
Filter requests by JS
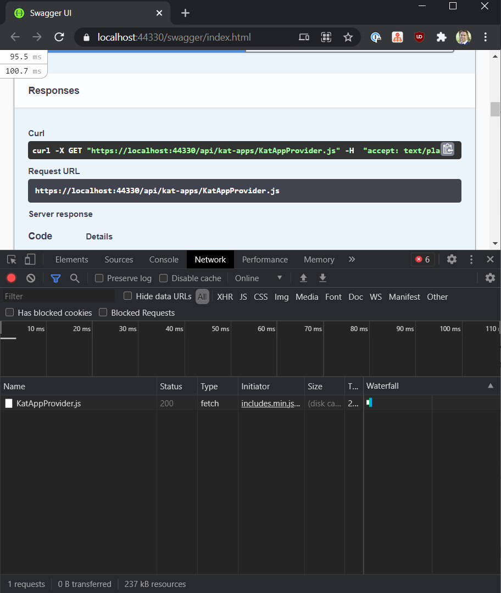click(243, 297)
